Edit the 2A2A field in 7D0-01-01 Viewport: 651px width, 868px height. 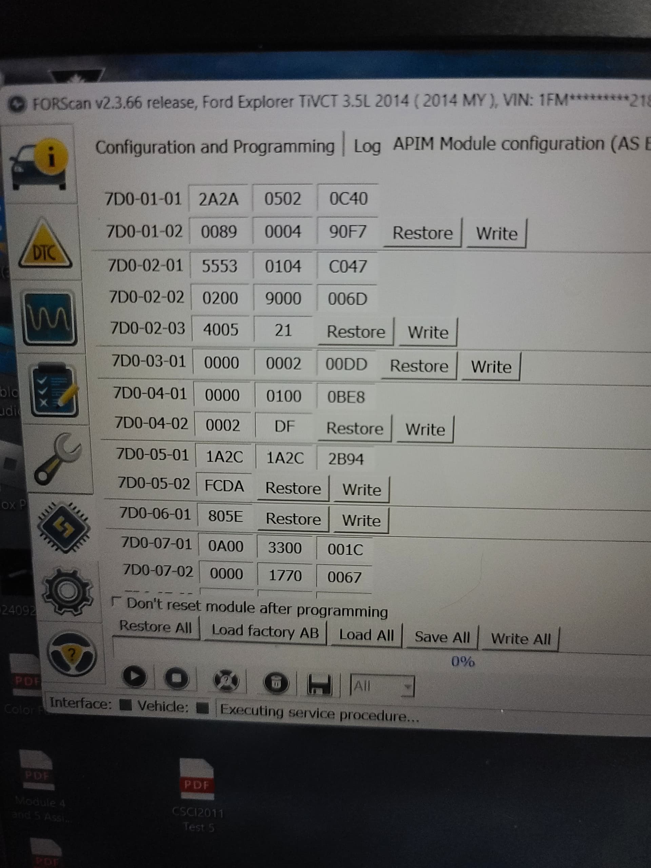(x=219, y=199)
